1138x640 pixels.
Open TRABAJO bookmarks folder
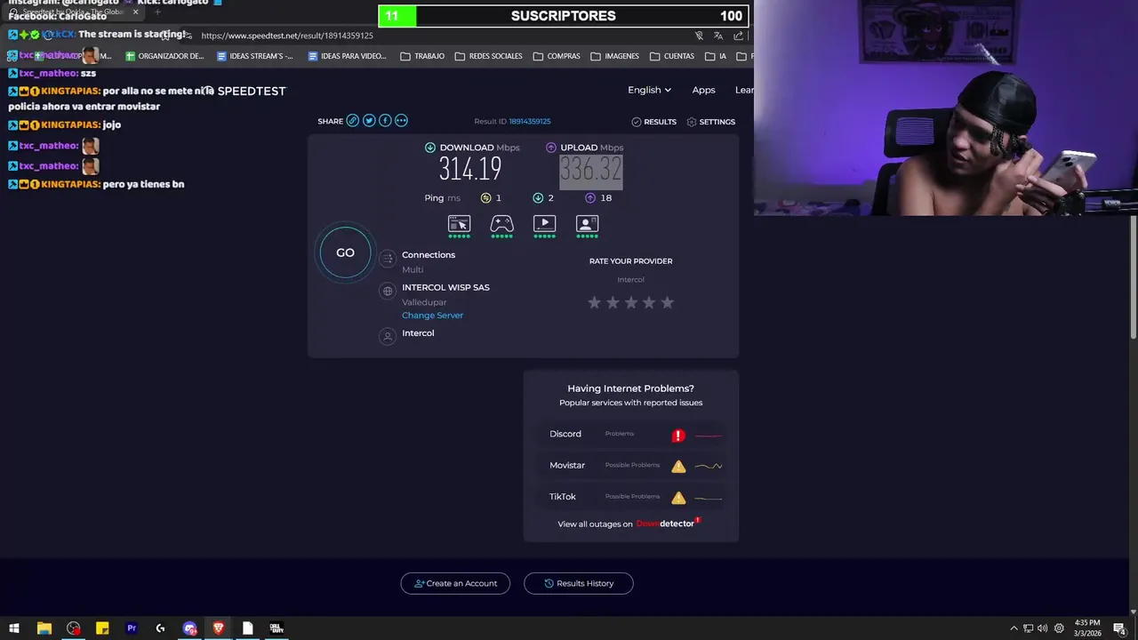[422, 56]
